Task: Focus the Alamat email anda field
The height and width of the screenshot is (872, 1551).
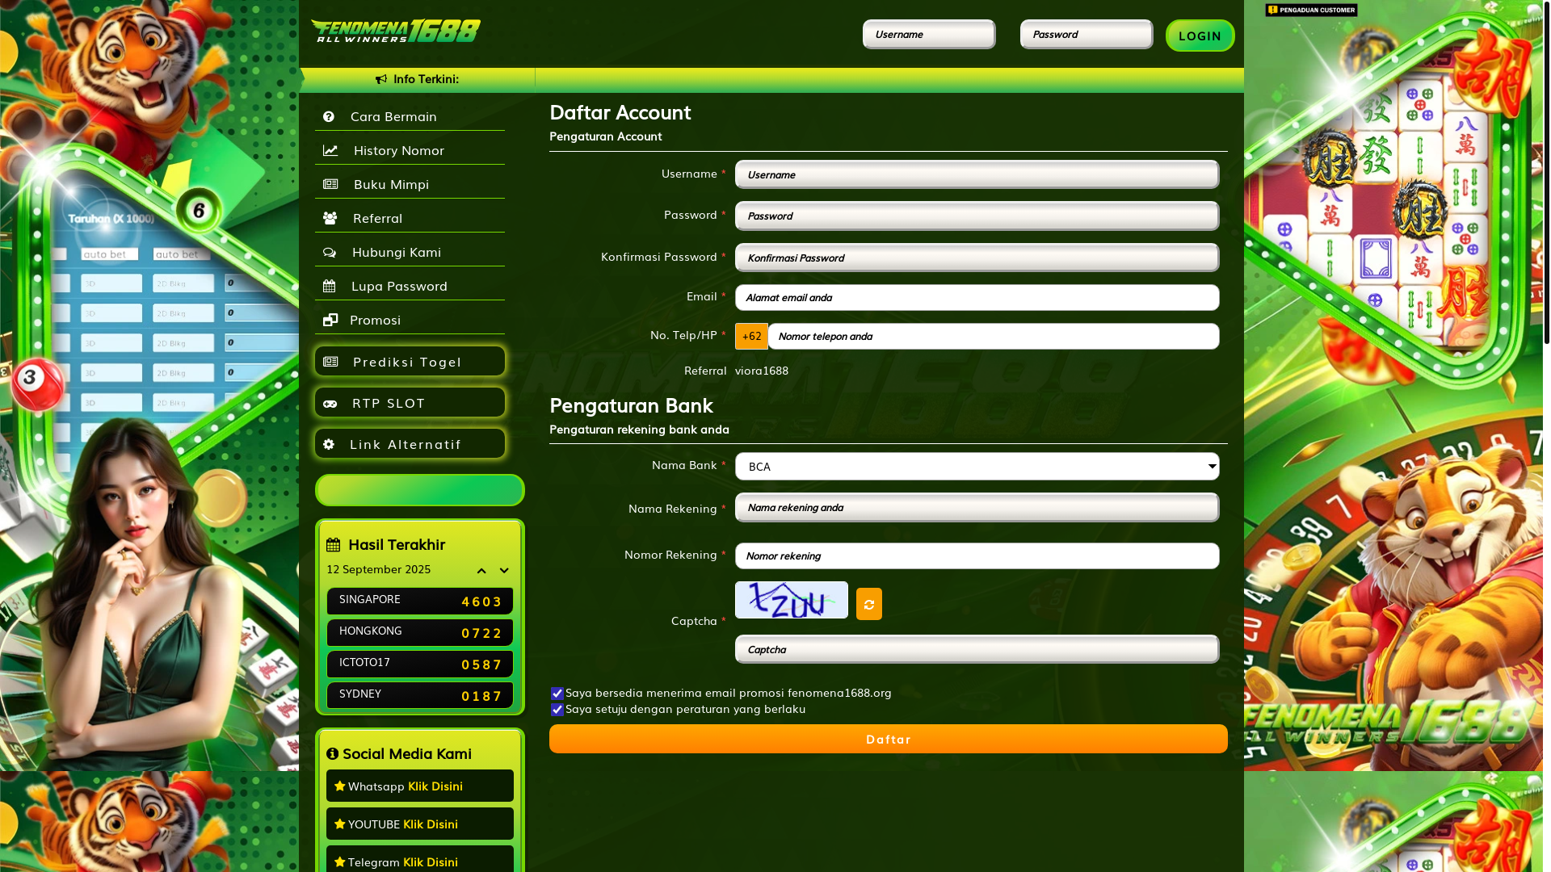Action: coord(977,297)
